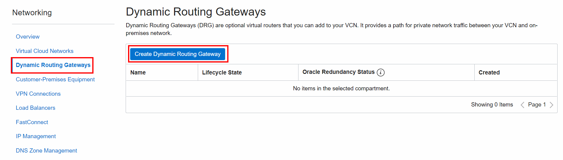Image resolution: width=563 pixels, height=160 pixels.
Task: Go to the next page arrow
Action: tap(551, 105)
